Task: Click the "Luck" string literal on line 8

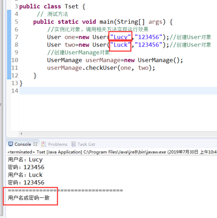Action: [121, 45]
